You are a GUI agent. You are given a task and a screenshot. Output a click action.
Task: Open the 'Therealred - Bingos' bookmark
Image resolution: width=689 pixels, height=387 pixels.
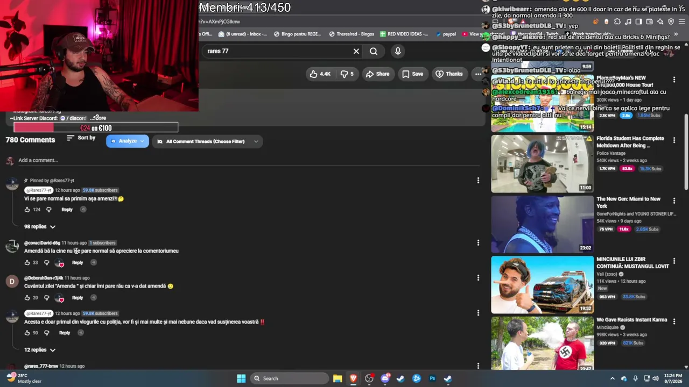coord(351,34)
